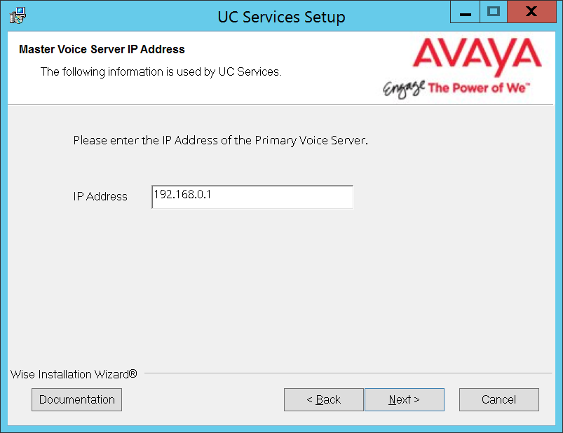Open the Documentation
Viewport: 563px width, 433px height.
tap(76, 399)
